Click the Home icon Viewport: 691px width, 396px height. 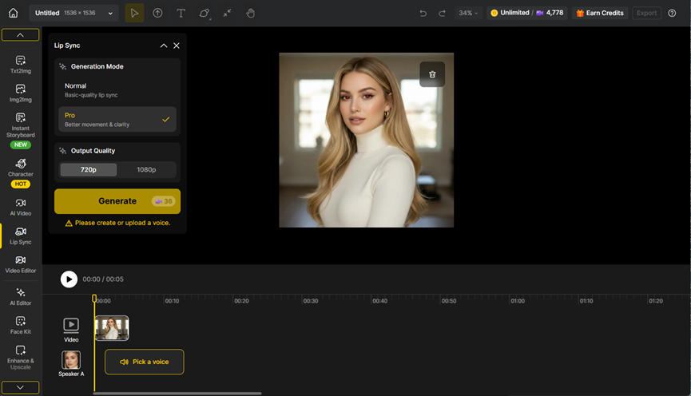click(x=13, y=13)
